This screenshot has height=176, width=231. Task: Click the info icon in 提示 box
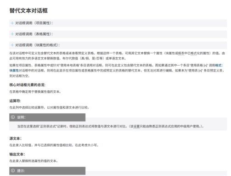point(13,170)
